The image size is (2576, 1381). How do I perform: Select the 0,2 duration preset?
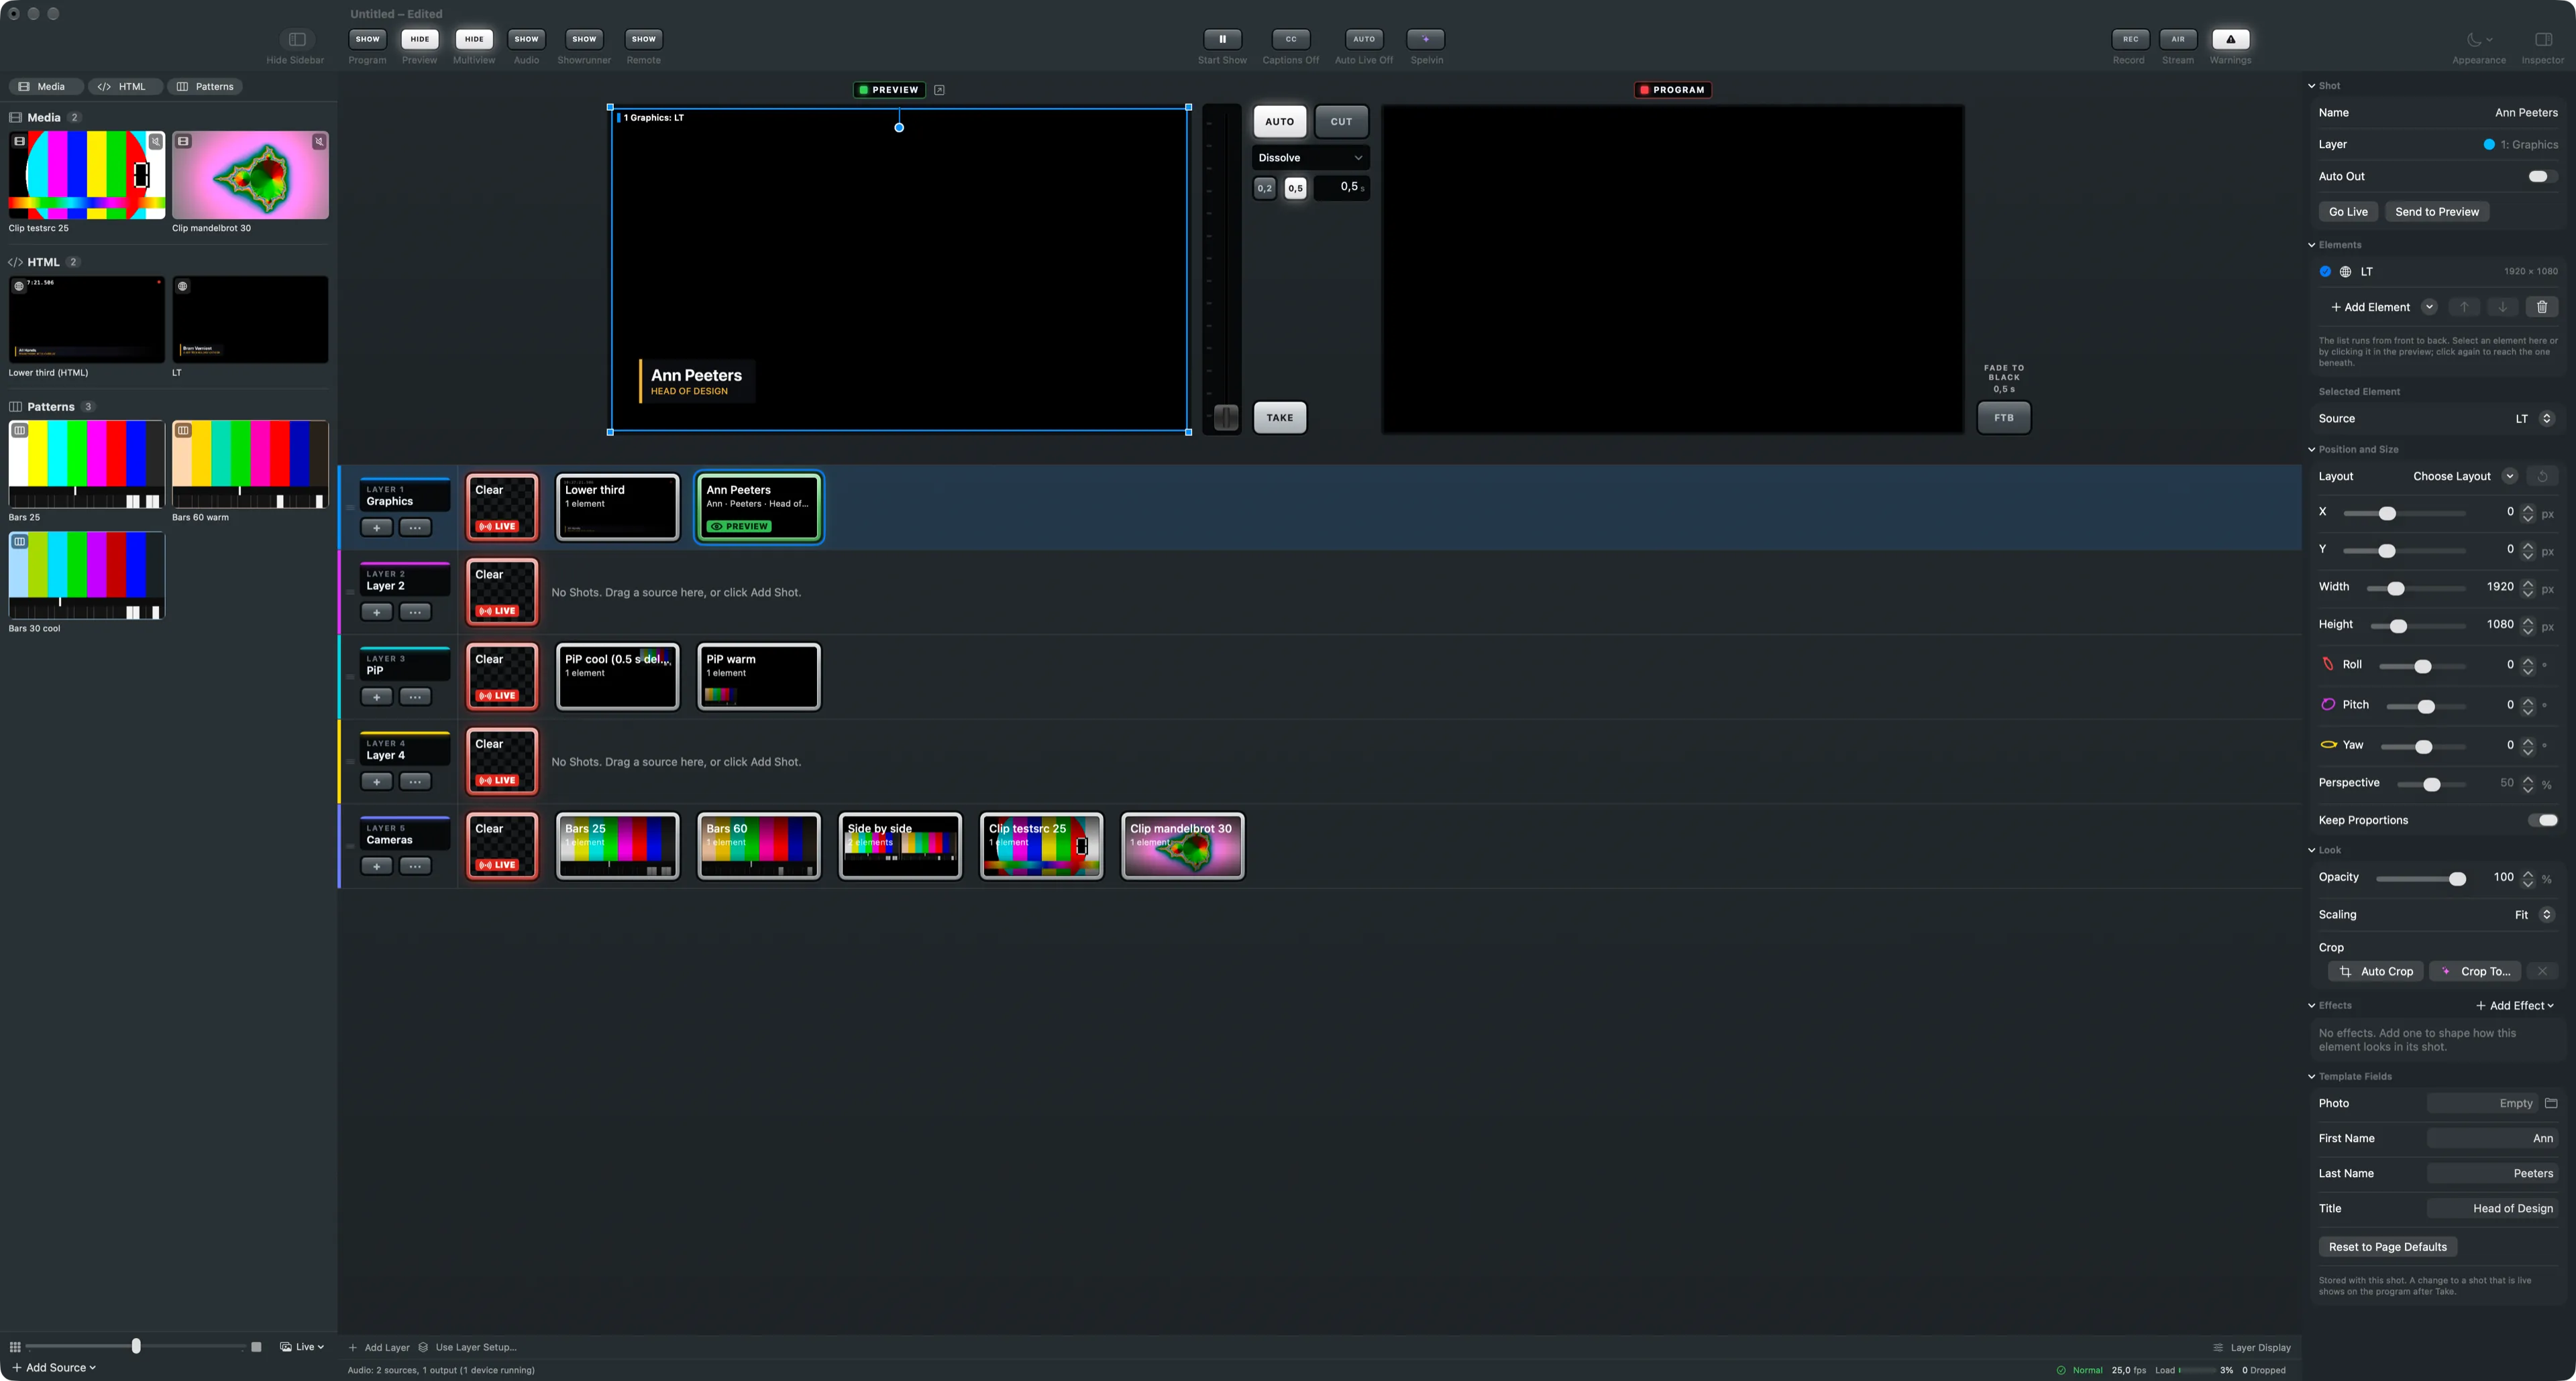coord(1264,188)
